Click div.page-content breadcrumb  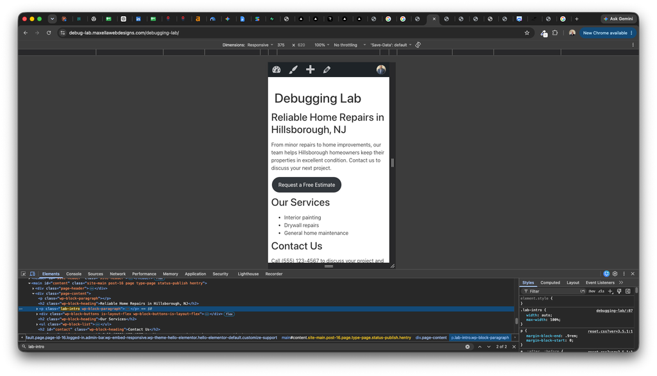(x=431, y=338)
